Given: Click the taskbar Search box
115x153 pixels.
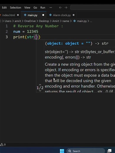Looking at the screenshot, I should click(x=86, y=151).
